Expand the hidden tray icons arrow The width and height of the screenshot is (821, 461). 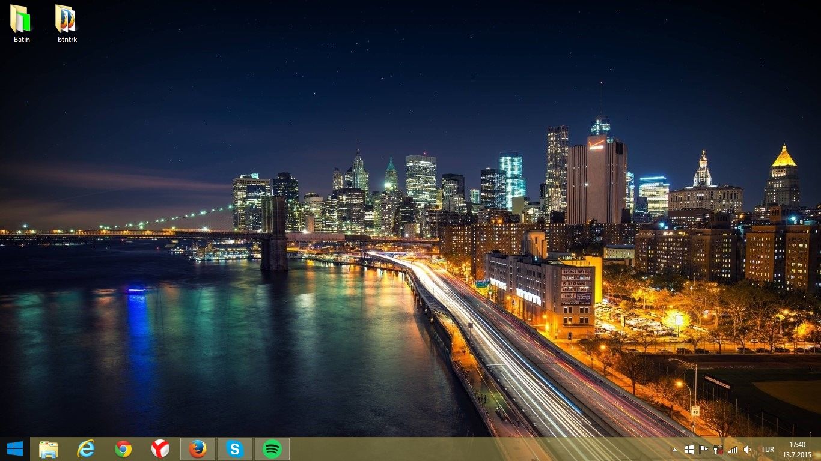point(675,449)
